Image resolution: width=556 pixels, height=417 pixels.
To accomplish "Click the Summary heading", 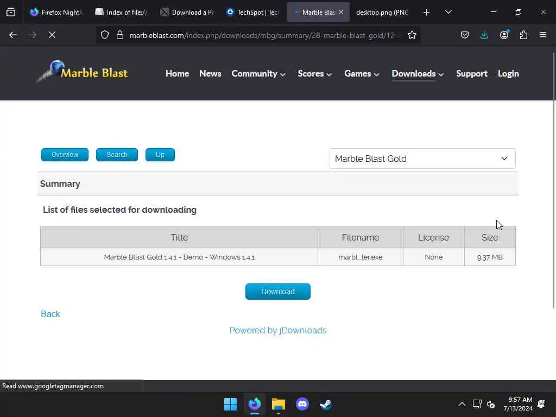I will pyautogui.click(x=60, y=184).
